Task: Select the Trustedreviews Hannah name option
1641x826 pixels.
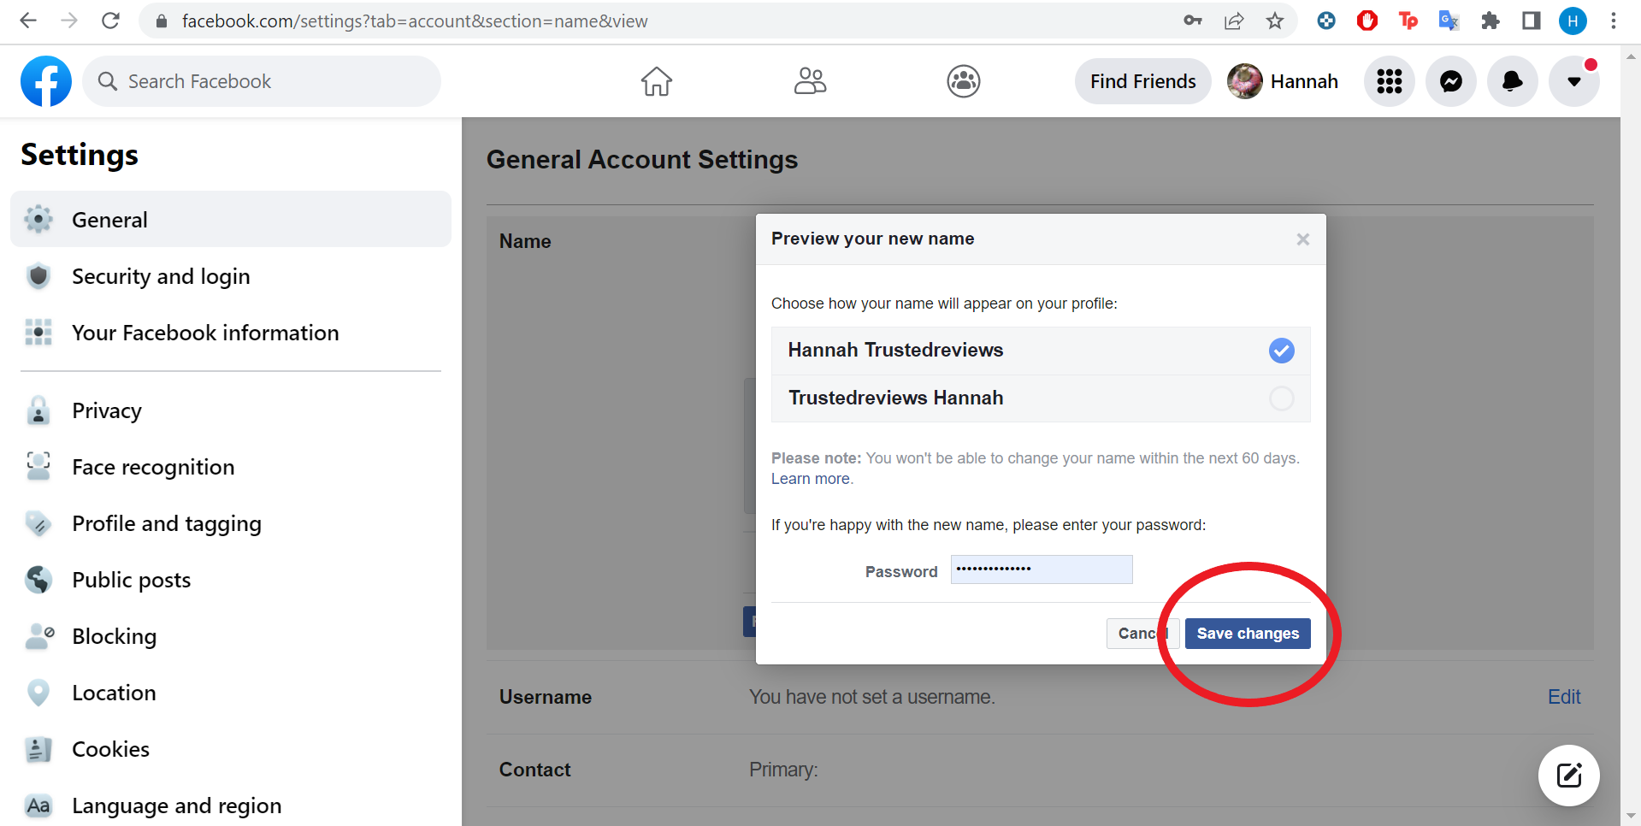Action: click(1041, 398)
